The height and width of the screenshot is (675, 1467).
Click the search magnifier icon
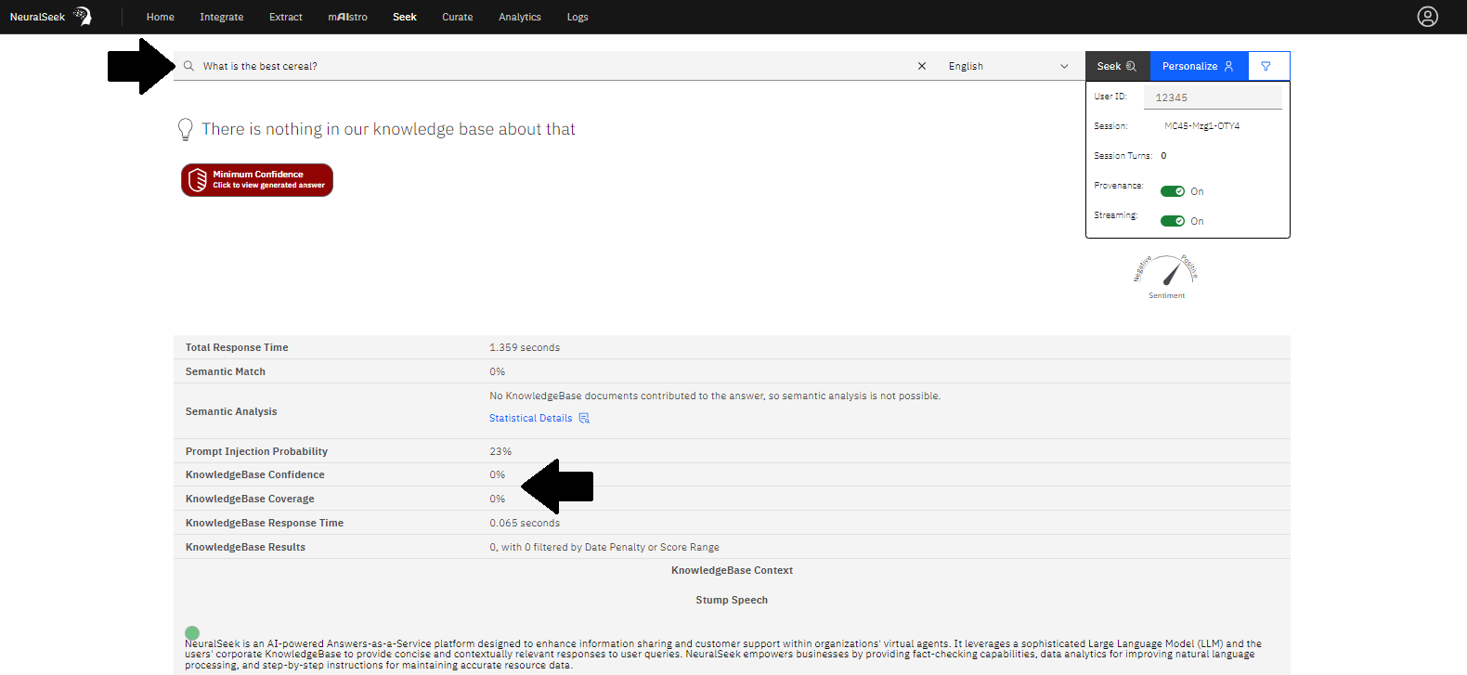coord(188,66)
